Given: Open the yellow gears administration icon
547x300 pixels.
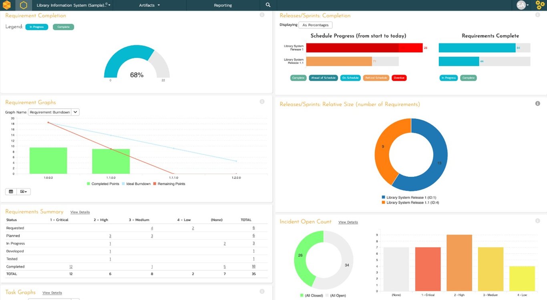Looking at the screenshot, I should [x=540, y=5].
